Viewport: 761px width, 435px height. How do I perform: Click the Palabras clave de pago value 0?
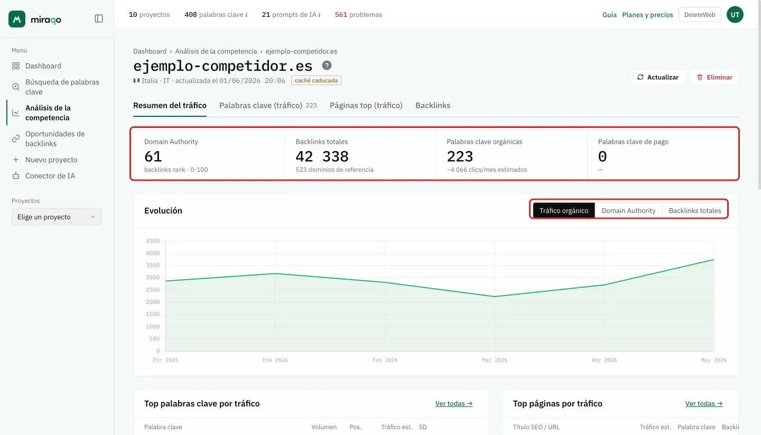(x=602, y=156)
